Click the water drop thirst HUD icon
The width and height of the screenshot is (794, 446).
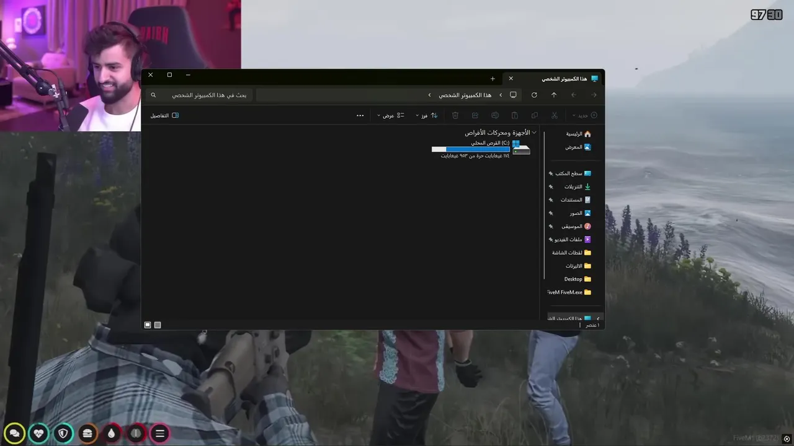click(112, 434)
